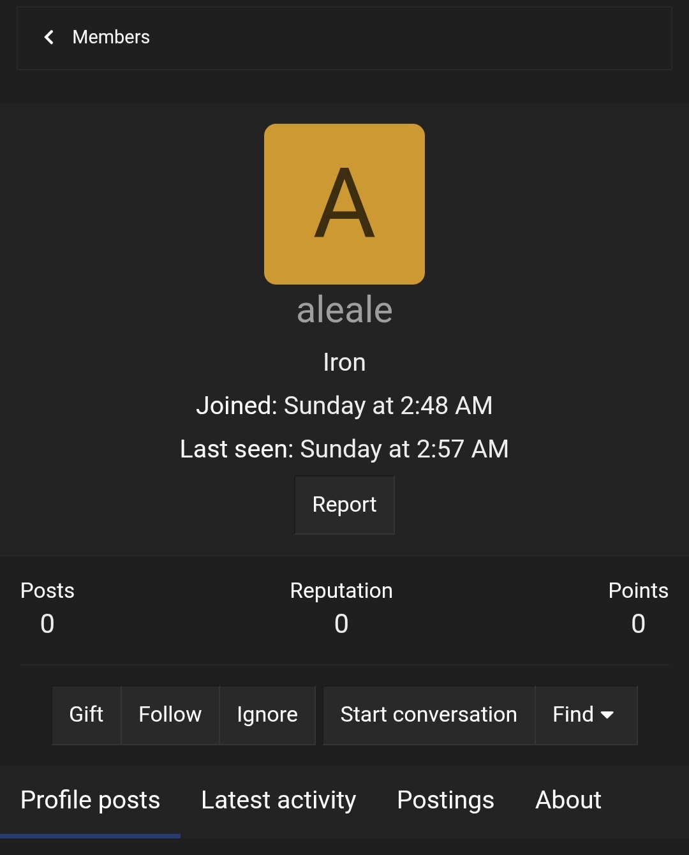Follow the member aleale
The height and width of the screenshot is (855, 689).
(x=170, y=715)
